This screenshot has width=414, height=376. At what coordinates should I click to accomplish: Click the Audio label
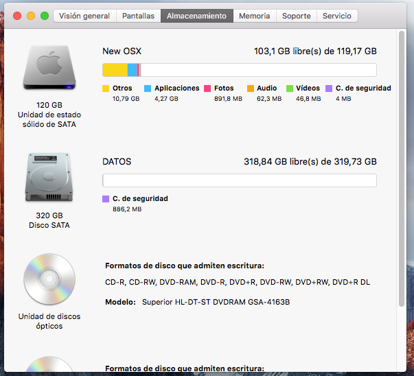click(x=267, y=88)
